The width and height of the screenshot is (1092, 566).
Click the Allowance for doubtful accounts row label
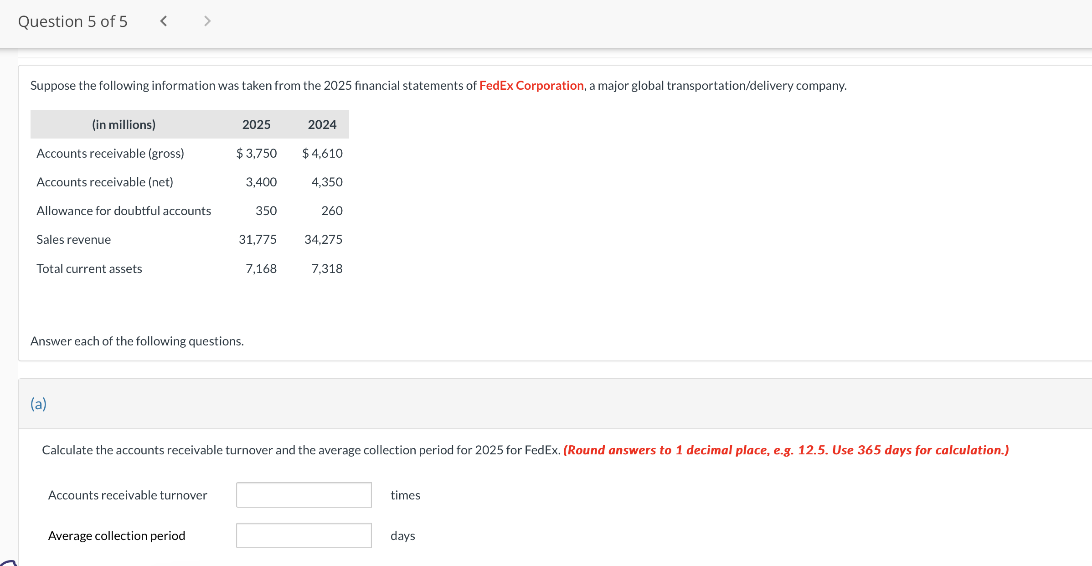tap(124, 211)
